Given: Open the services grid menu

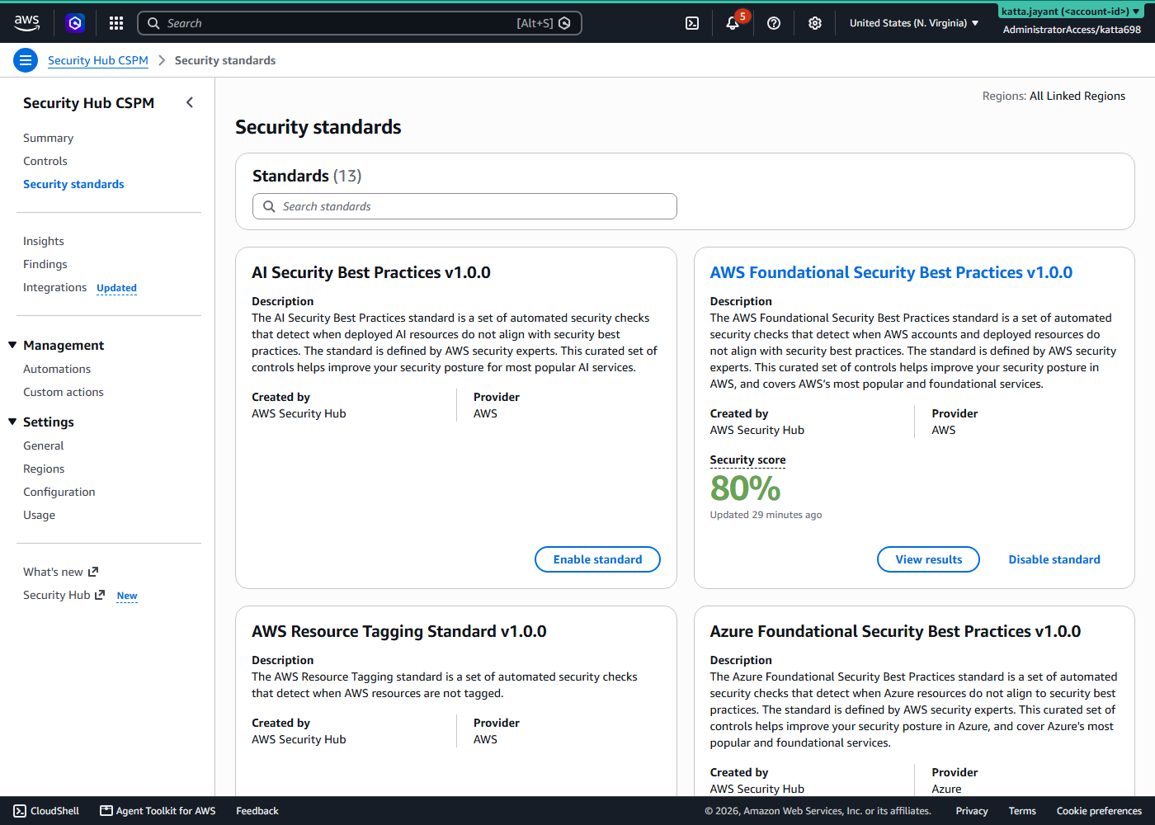Looking at the screenshot, I should [x=116, y=23].
